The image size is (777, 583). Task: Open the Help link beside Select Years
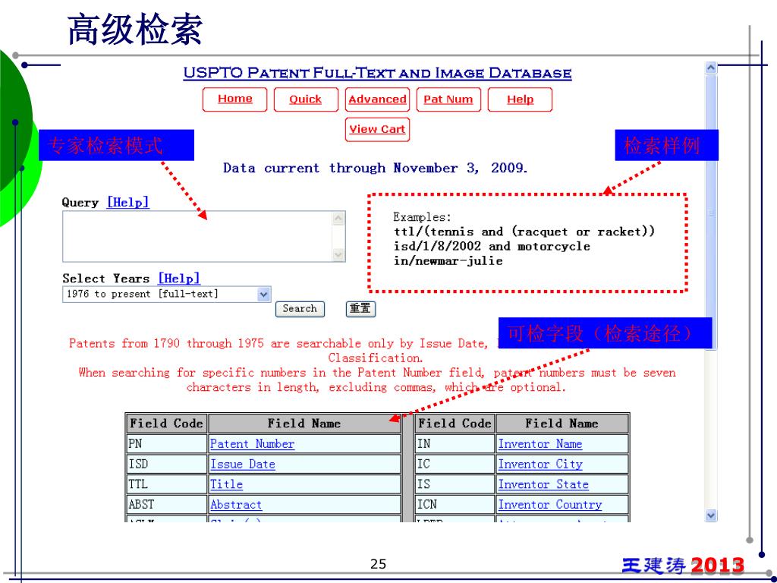point(179,278)
